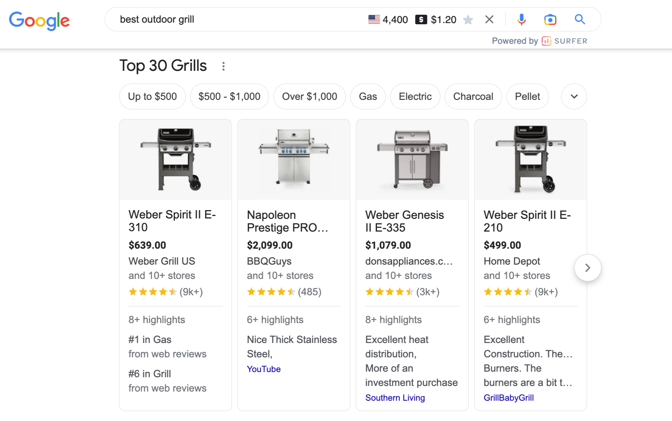Expand more filters with the chevron
Image resolution: width=672 pixels, height=421 pixels.
click(574, 96)
